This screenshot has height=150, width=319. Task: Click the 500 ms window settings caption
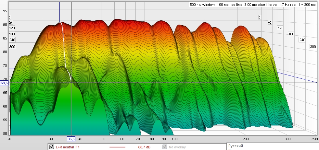point(252,5)
